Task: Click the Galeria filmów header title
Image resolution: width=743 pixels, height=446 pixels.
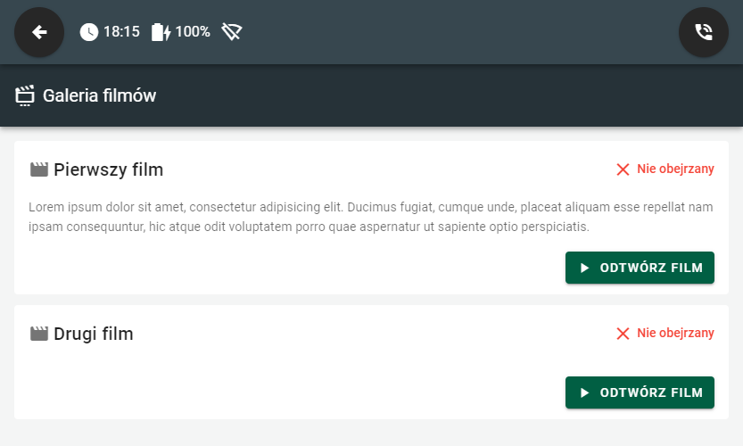Action: 99,95
